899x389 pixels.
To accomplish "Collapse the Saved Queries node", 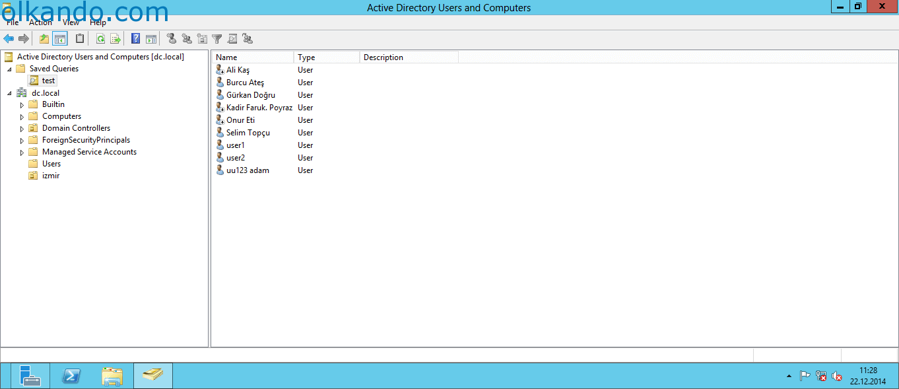I will coord(9,69).
